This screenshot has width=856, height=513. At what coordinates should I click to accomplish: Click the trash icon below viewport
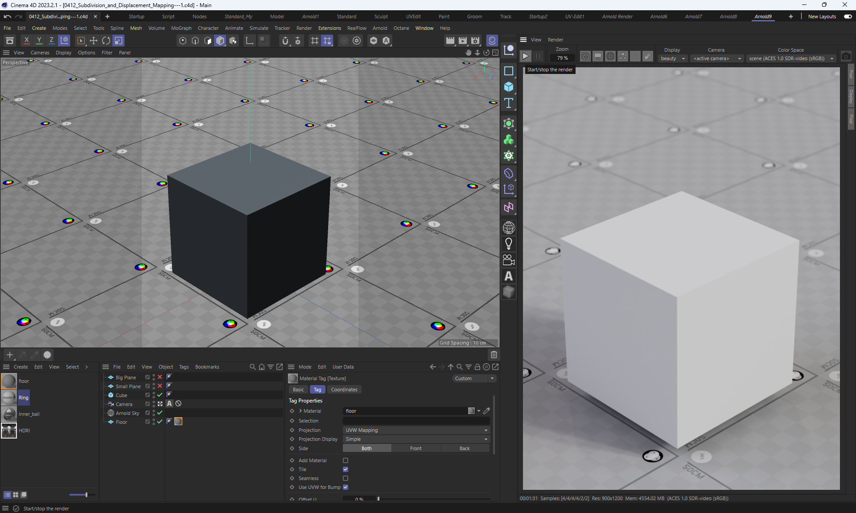(x=494, y=355)
